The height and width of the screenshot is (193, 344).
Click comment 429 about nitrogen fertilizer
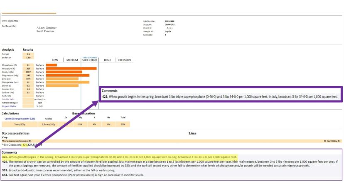[170, 164]
